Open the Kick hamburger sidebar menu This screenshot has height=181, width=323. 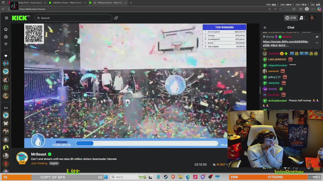tap(6, 18)
